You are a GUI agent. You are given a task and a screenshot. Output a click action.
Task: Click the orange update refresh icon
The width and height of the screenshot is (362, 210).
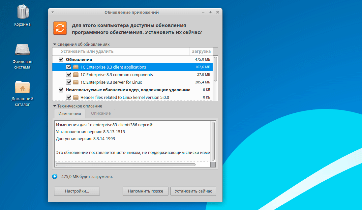(x=60, y=28)
